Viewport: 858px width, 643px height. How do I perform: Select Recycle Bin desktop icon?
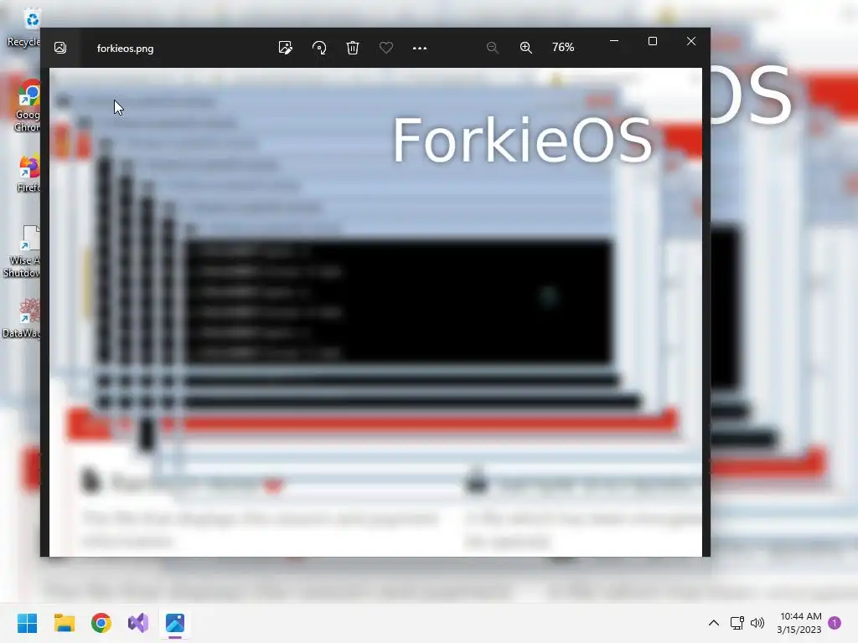pyautogui.click(x=24, y=28)
